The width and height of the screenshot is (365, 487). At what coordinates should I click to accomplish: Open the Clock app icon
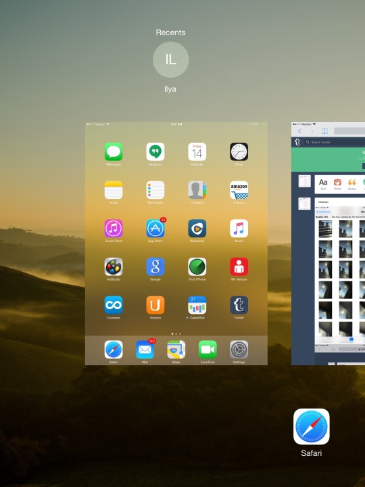239,152
